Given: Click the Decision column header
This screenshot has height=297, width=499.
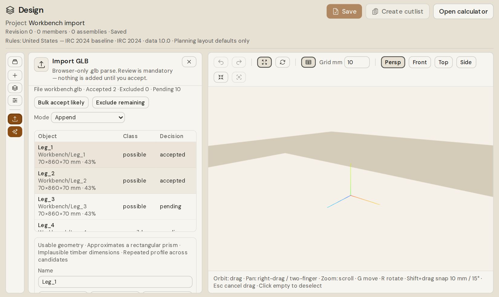Looking at the screenshot, I should [171, 136].
